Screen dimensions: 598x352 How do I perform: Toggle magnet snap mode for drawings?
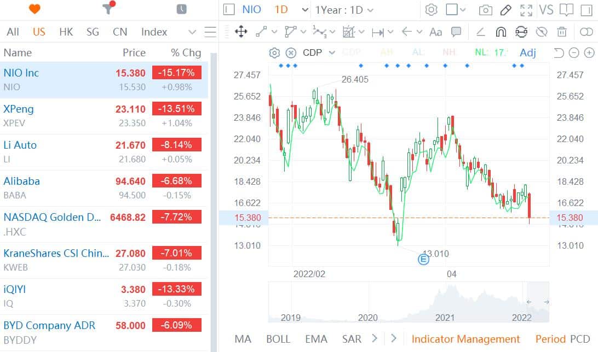pyautogui.click(x=501, y=32)
